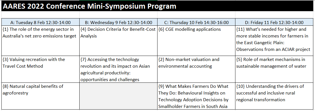Select the sustainable management of water cell

click(x=274, y=69)
